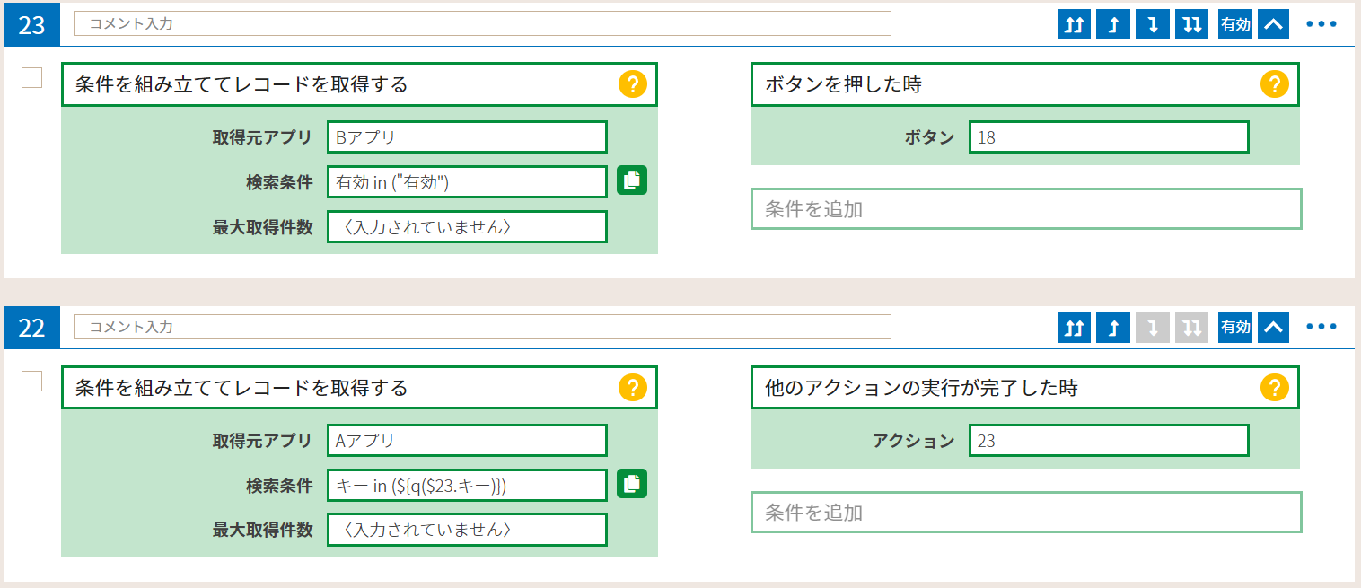Viewport: 1361px width, 588px height.
Task: Move row 23 to the top
Action: [1073, 24]
